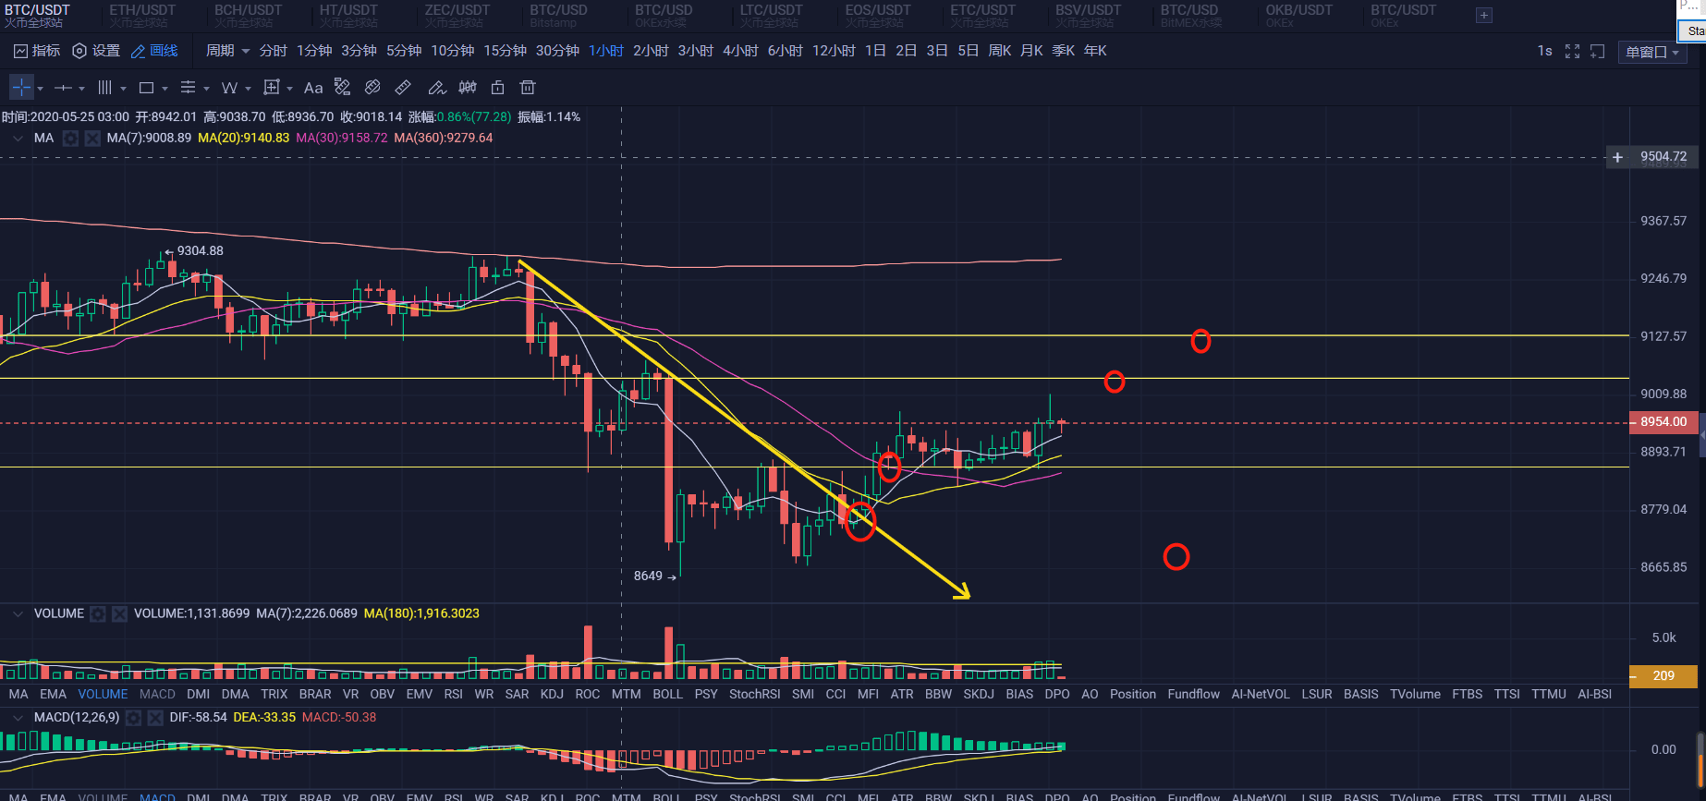
Task: Click the eraser pencil drawing tool
Action: point(436,88)
